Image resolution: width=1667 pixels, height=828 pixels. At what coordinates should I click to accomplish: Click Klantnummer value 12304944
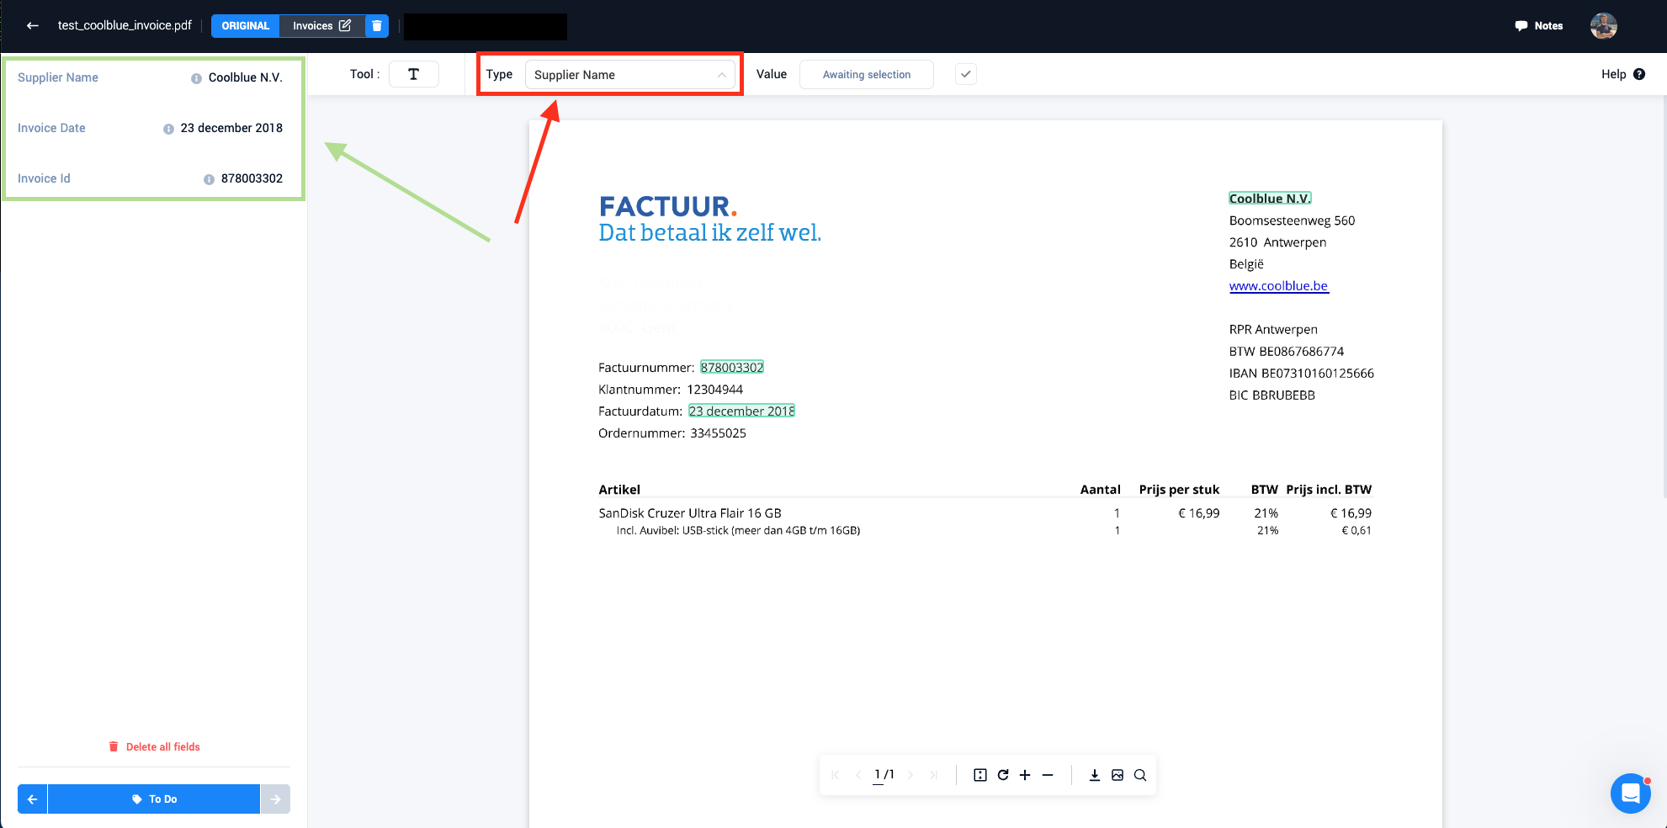pyautogui.click(x=715, y=390)
